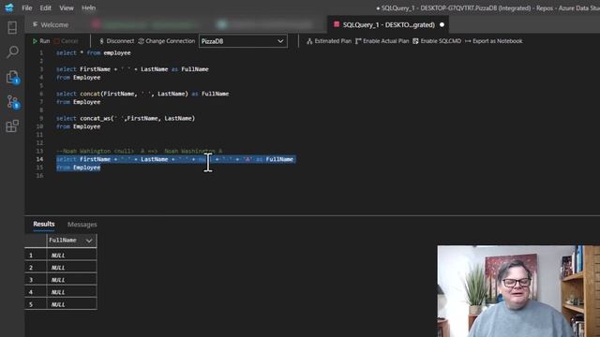
Task: Open the Search view in the sidebar
Action: 12,51
